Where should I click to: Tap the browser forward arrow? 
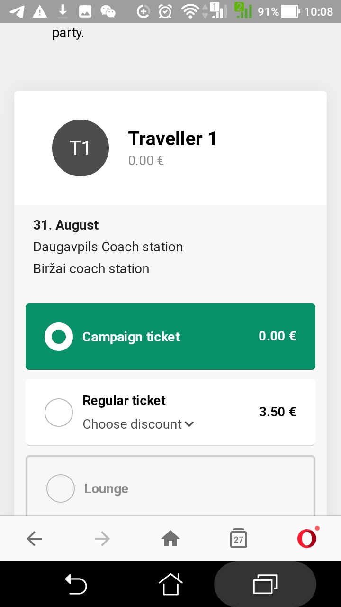pos(102,538)
